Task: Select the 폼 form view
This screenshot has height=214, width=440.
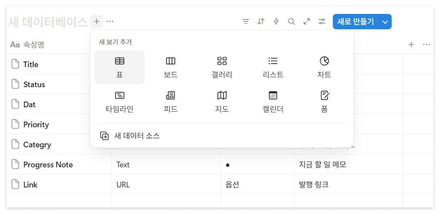Action: pos(325,102)
